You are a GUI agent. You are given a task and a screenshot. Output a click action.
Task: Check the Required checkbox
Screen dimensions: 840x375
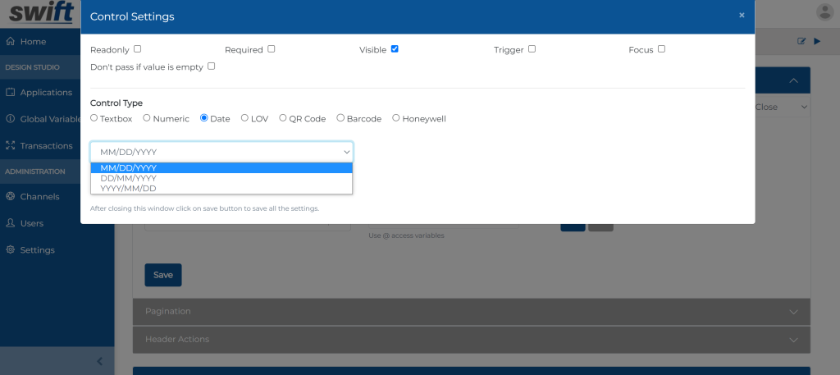pyautogui.click(x=272, y=49)
